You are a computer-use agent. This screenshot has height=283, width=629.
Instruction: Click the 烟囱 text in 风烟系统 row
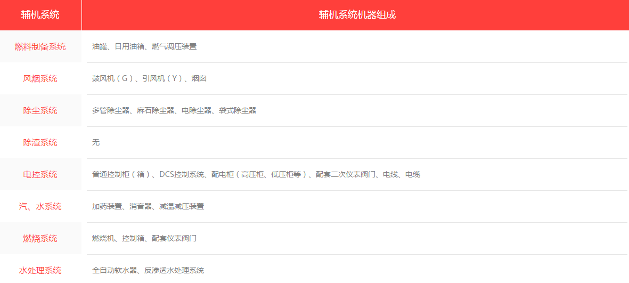coord(199,78)
